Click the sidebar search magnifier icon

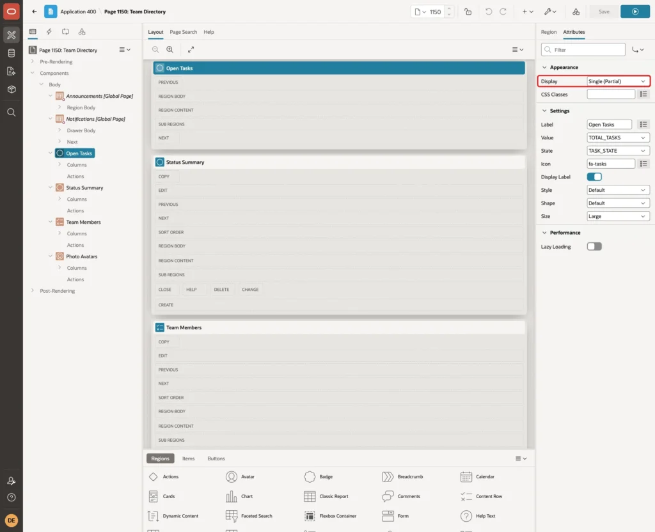point(12,113)
